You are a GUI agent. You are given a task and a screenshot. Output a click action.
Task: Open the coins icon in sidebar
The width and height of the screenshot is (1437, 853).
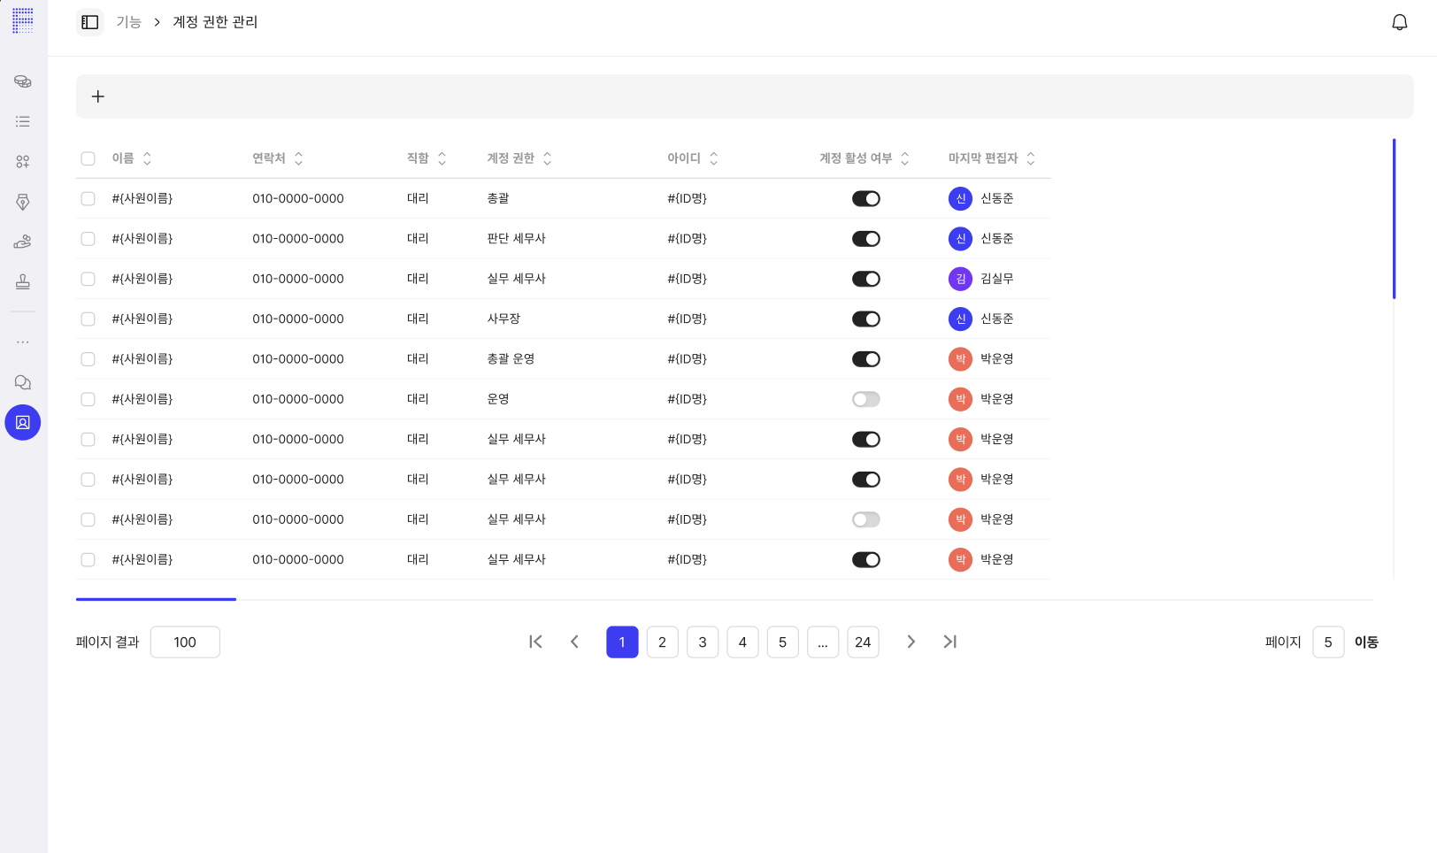pos(23,81)
